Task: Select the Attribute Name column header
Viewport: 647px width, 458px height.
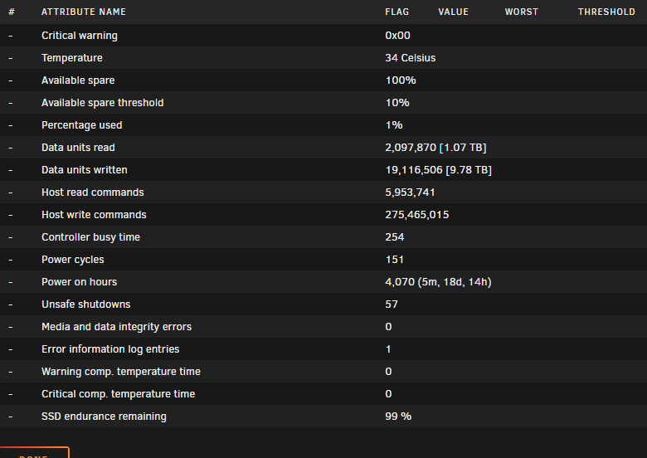Action: click(84, 12)
